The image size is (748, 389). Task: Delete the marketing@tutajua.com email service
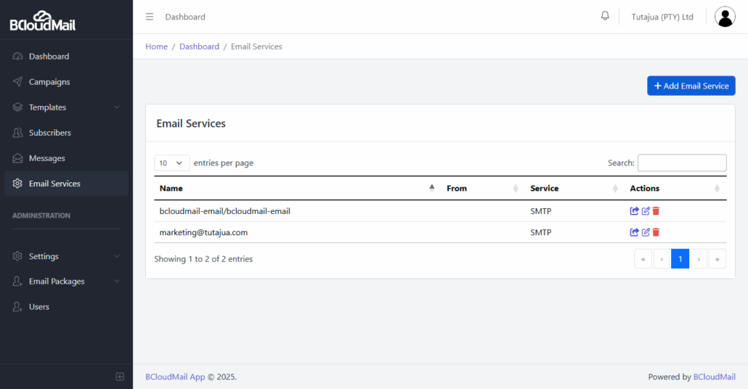click(656, 232)
